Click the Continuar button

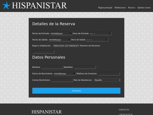click(76, 91)
